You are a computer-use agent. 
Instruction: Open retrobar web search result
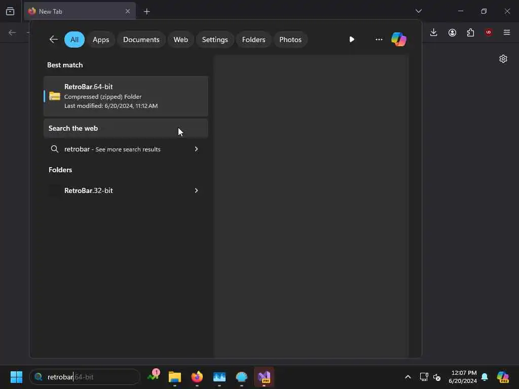pyautogui.click(x=126, y=149)
